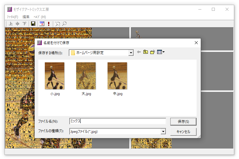This screenshot has width=239, height=159.
Task: Select the 中.jpg thumbnail
Action: point(117,76)
